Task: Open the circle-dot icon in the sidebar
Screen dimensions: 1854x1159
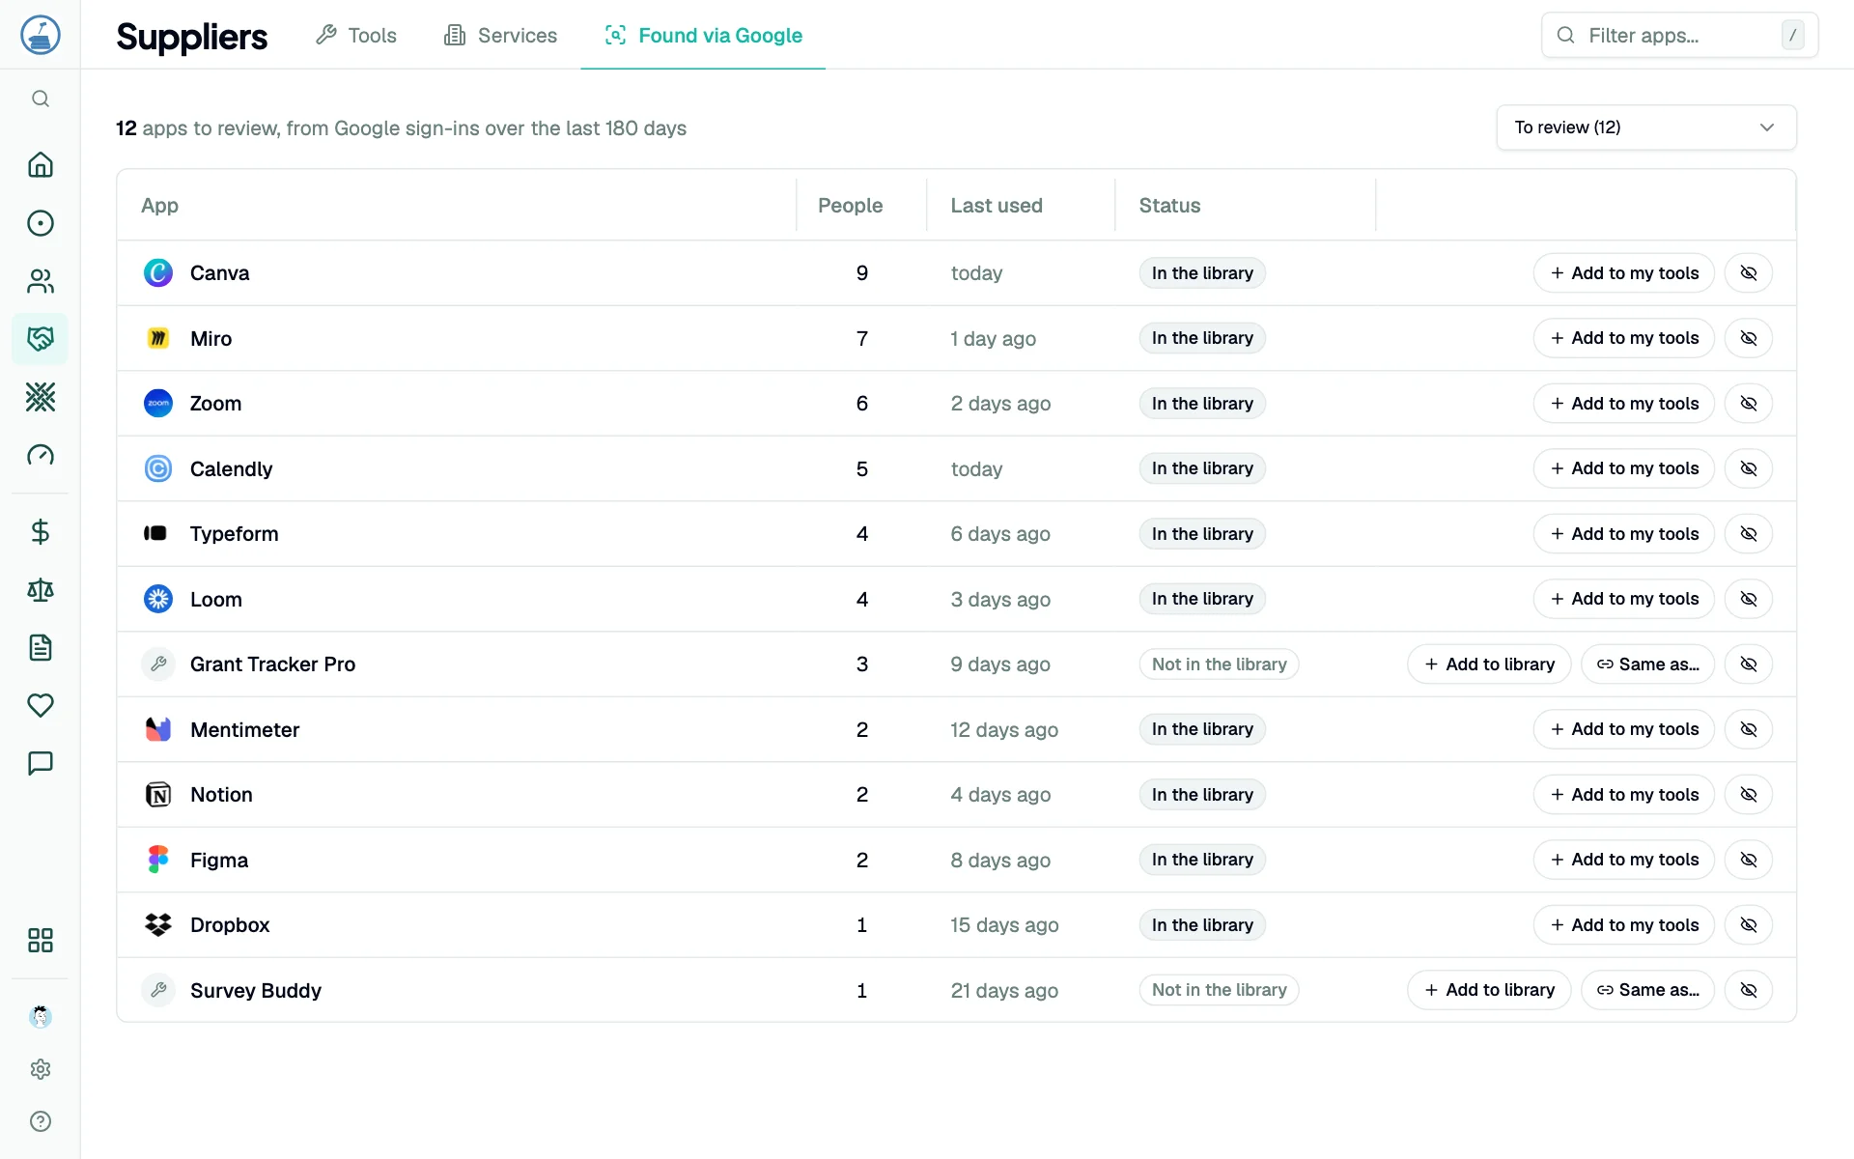Action: (x=41, y=223)
